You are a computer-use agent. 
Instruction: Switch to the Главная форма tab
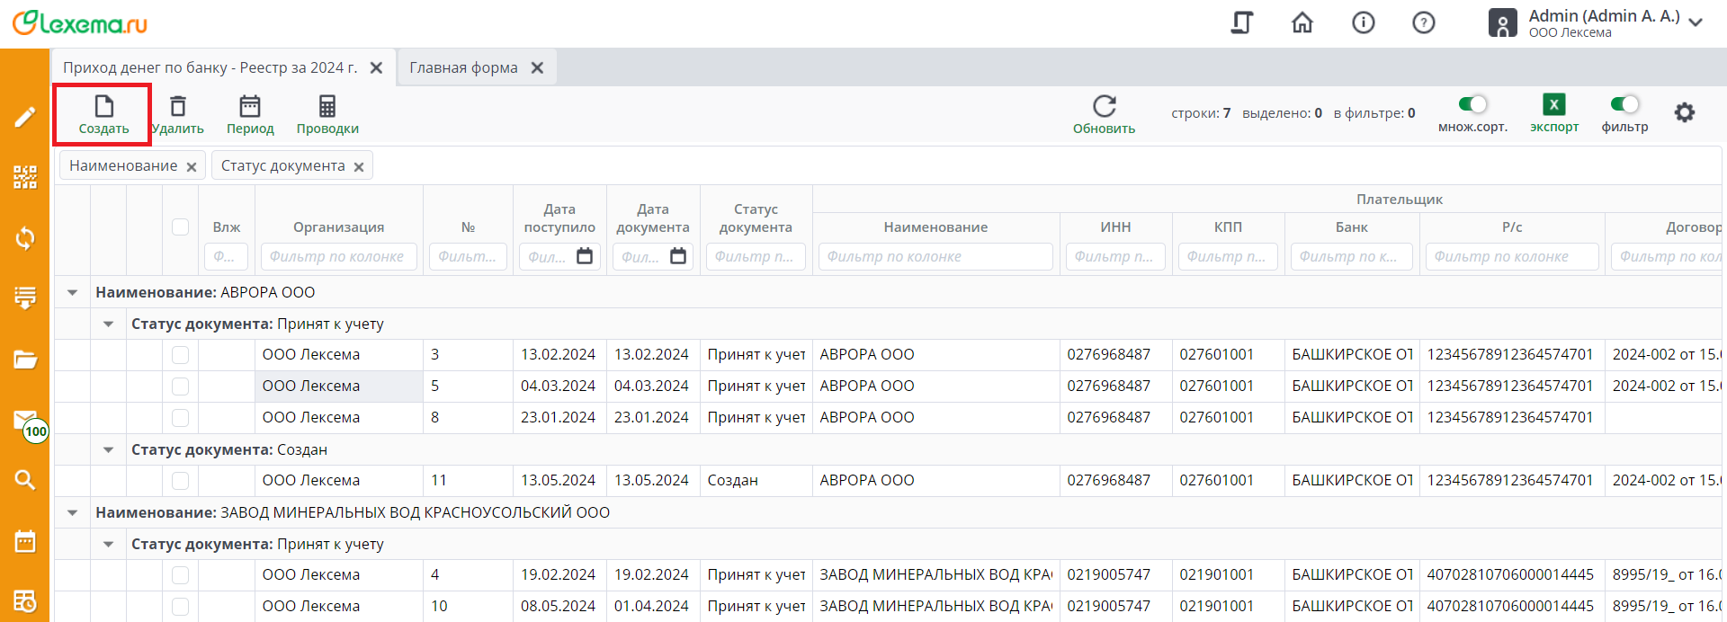click(x=463, y=67)
